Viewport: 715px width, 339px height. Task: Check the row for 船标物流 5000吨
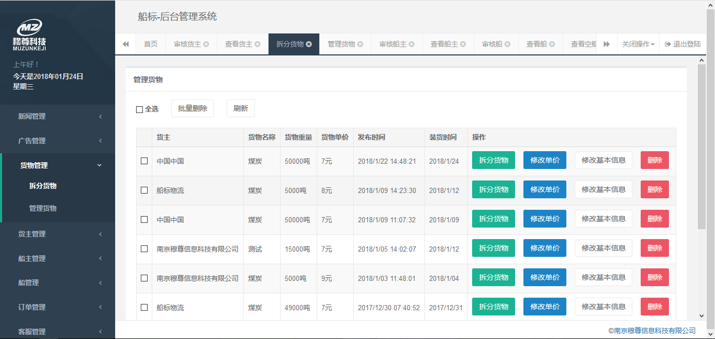point(144,190)
